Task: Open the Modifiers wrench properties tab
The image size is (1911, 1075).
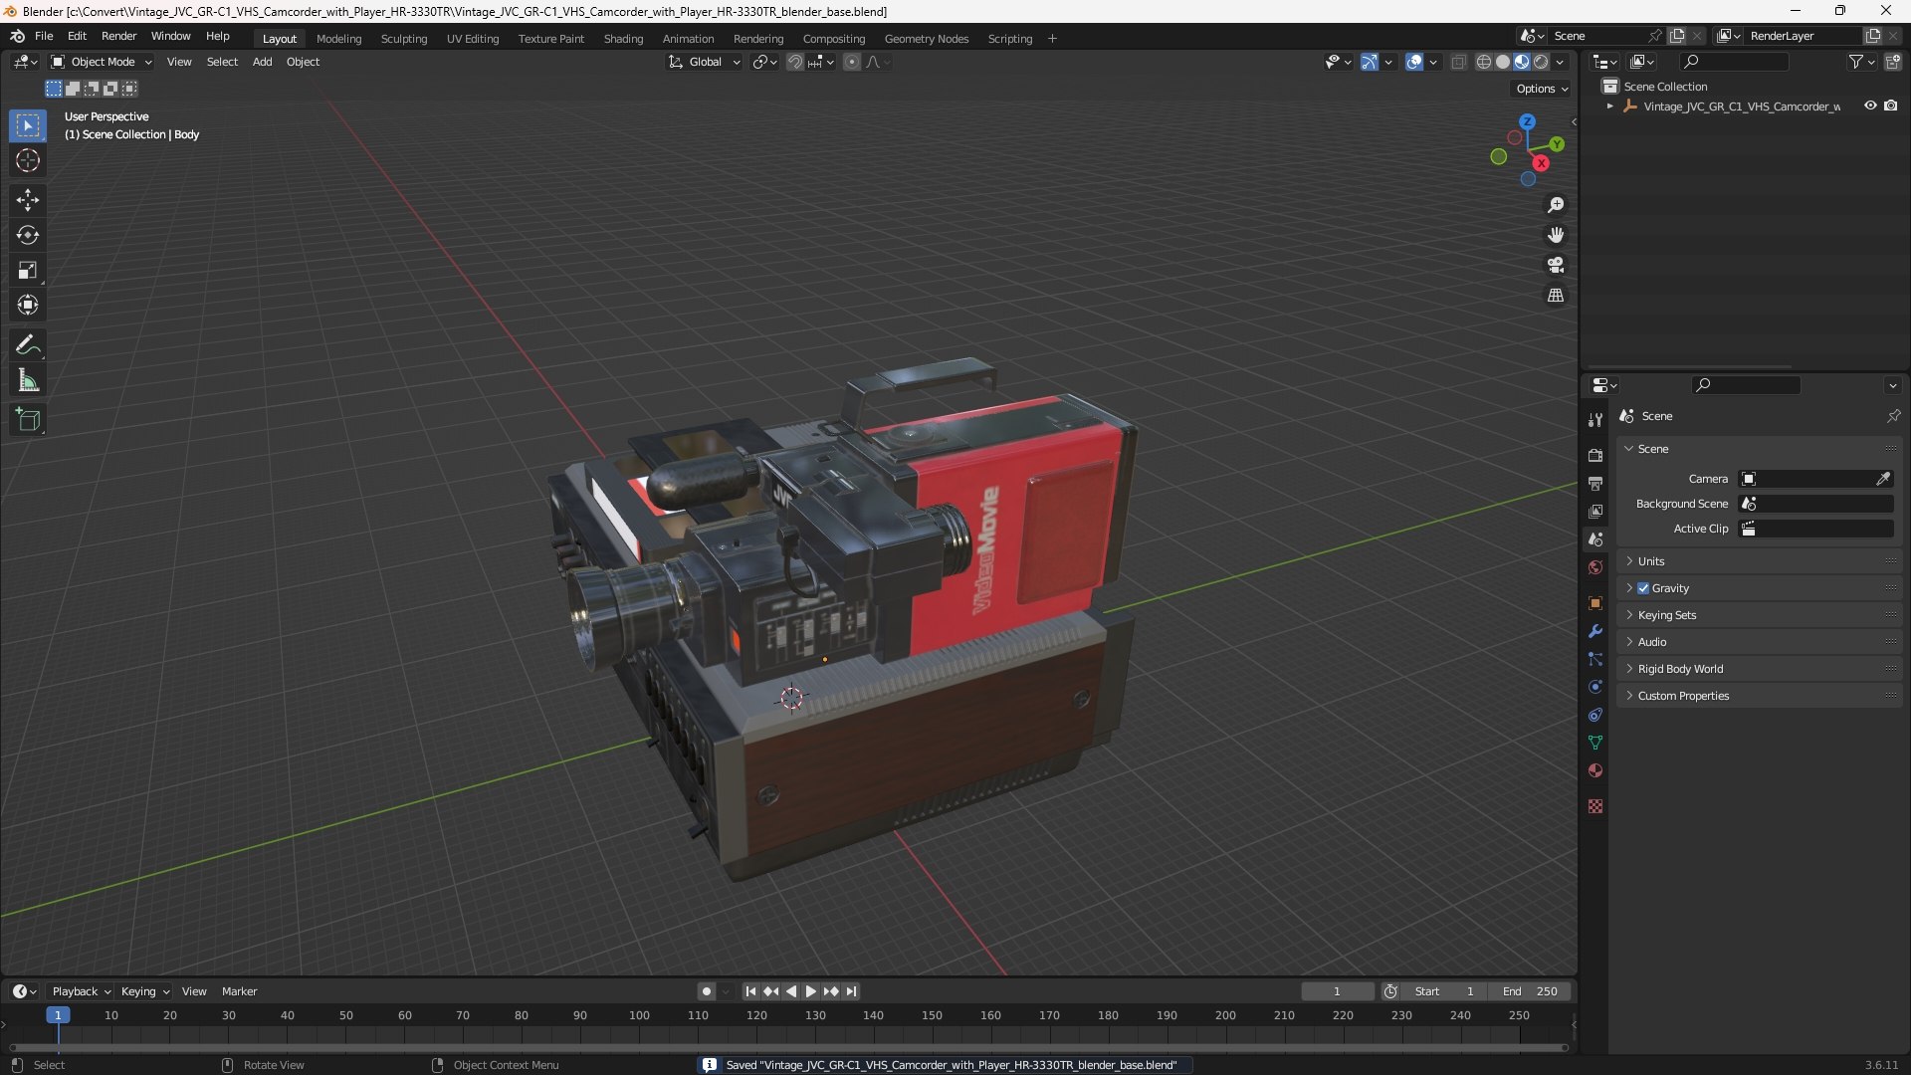Action: 1595,631
